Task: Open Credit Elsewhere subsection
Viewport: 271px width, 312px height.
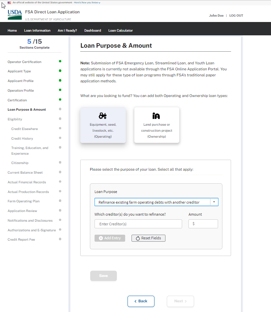Action: [24, 129]
